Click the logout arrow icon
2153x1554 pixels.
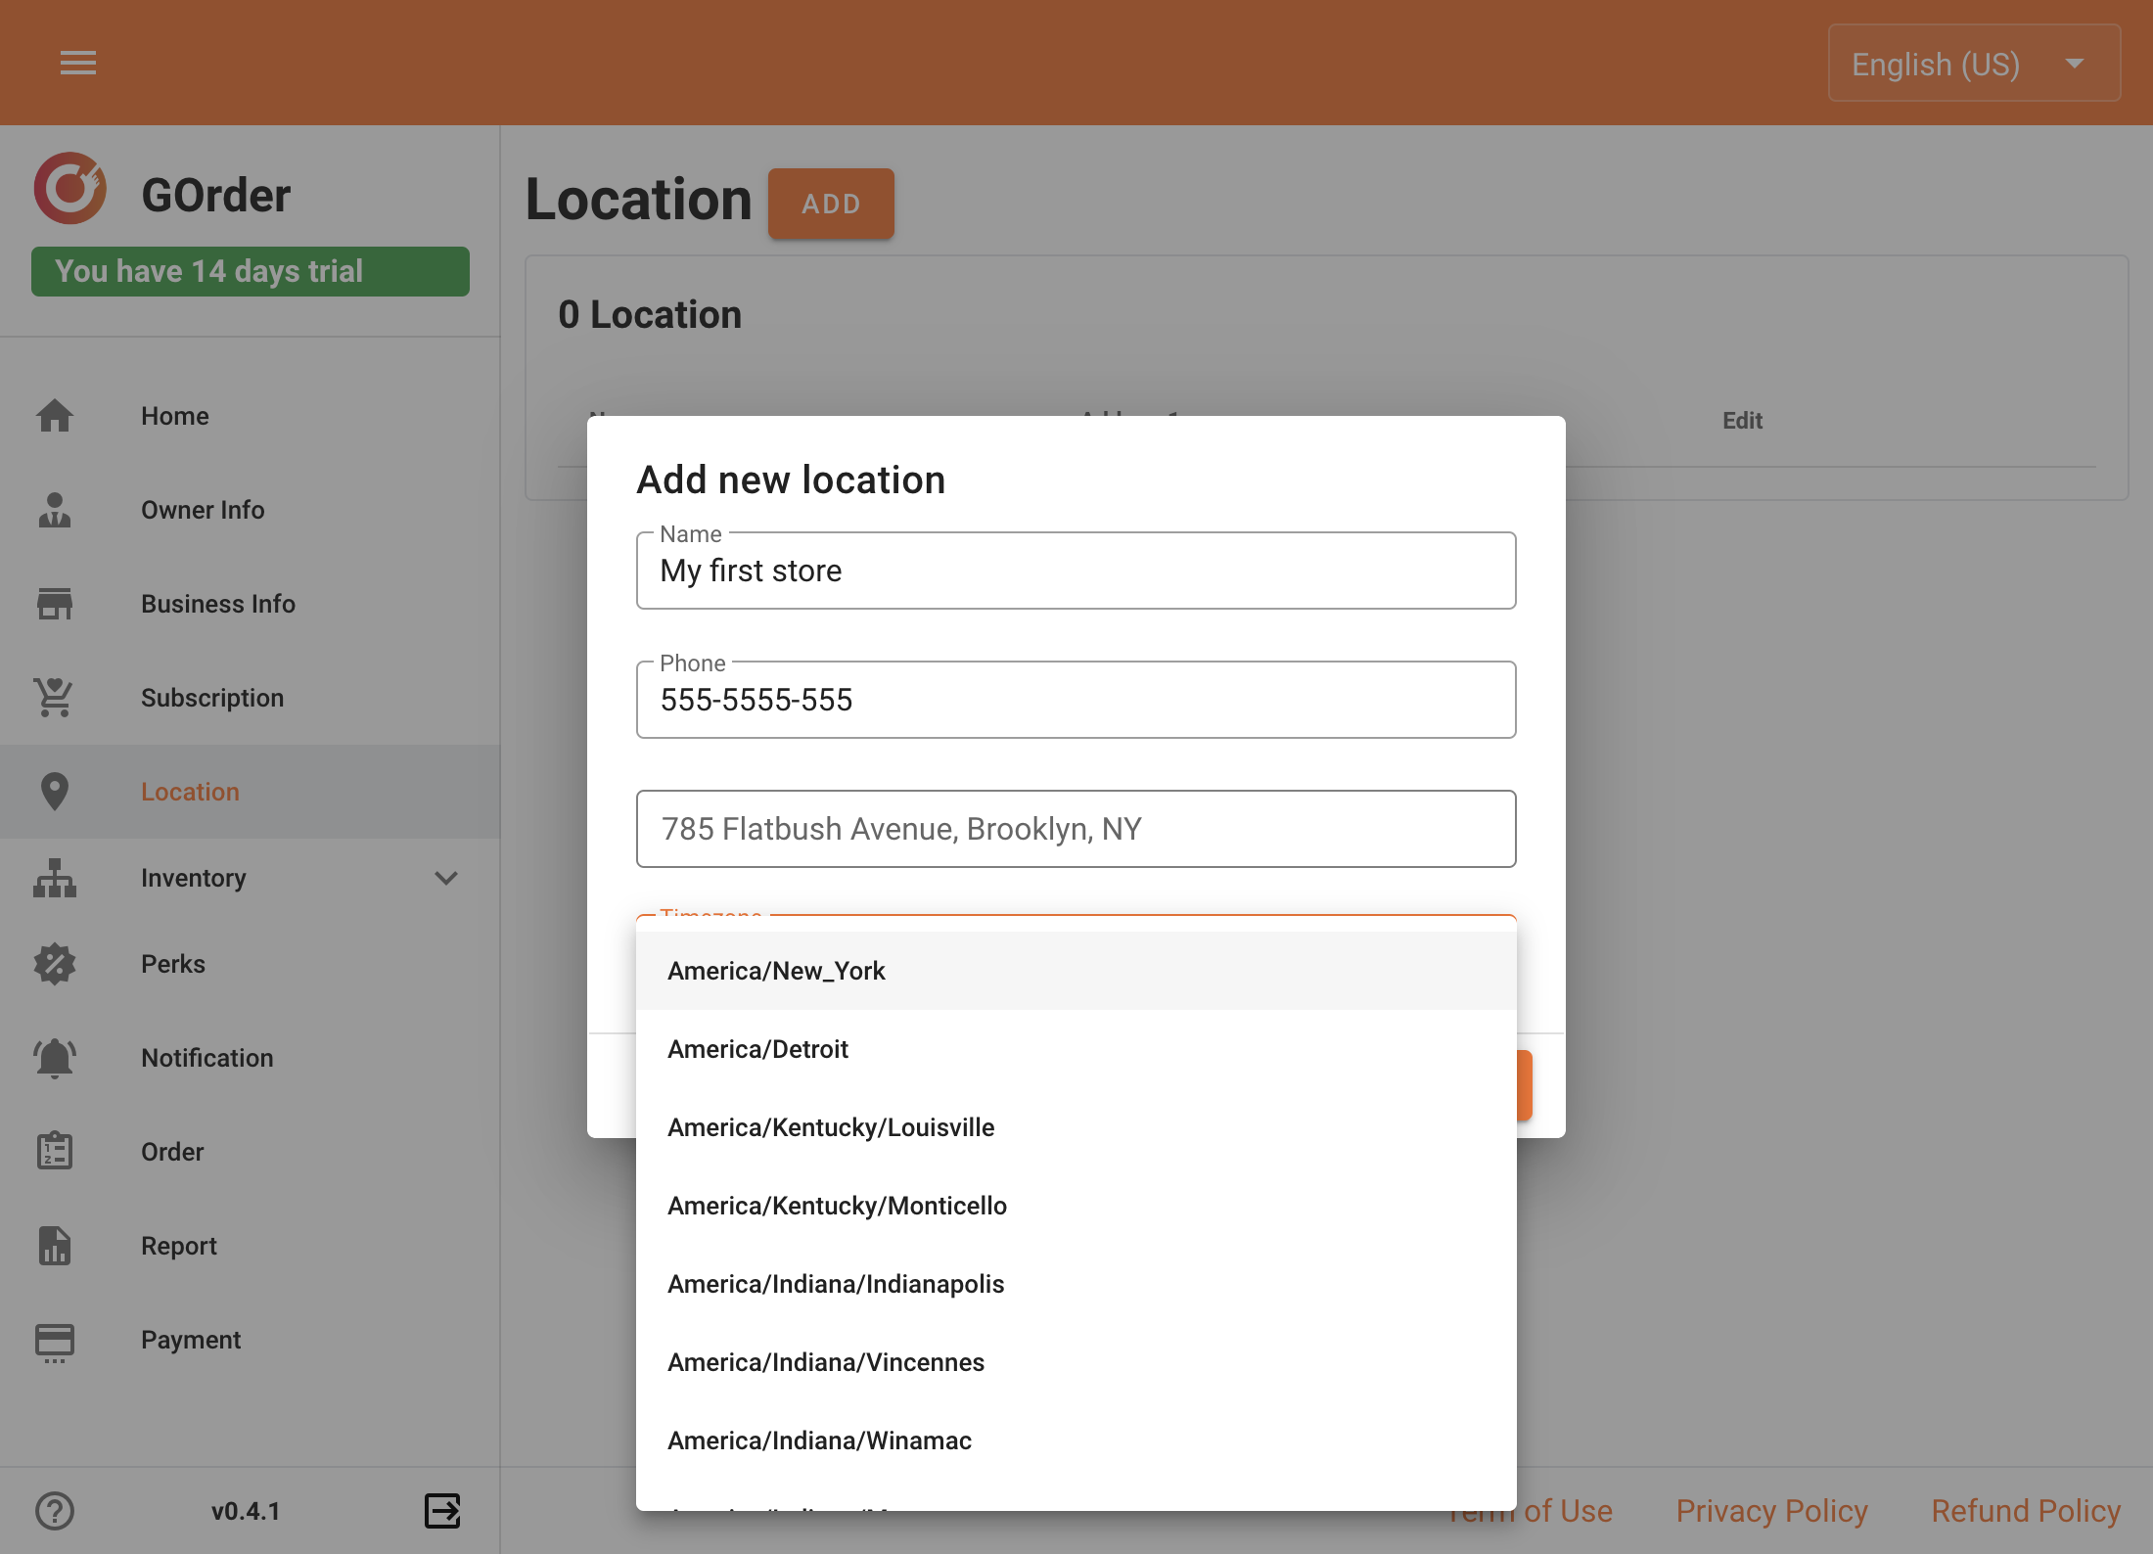tap(442, 1510)
